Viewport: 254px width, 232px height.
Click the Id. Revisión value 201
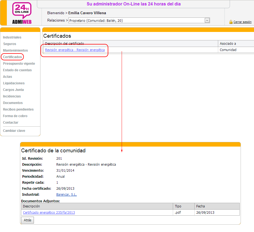click(59, 158)
